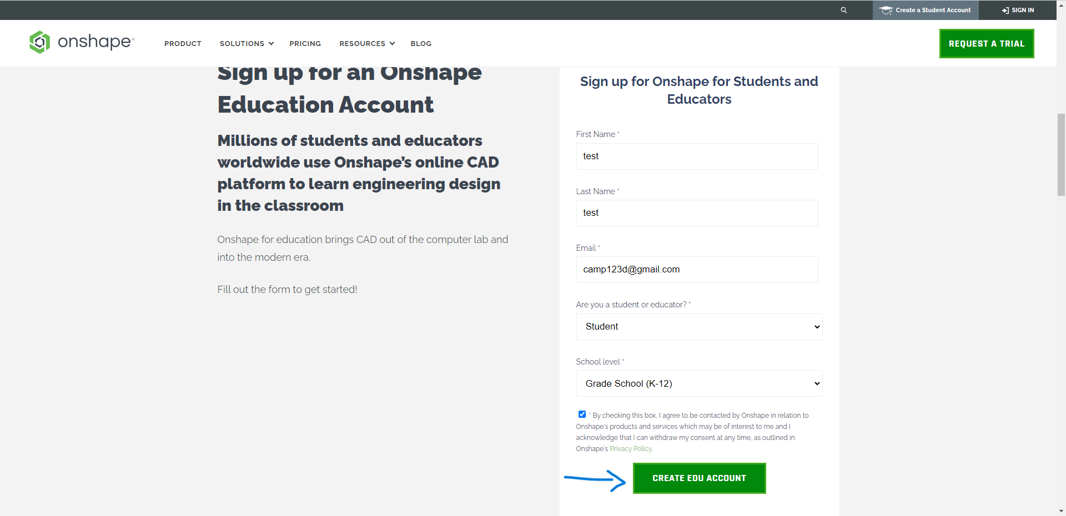
Task: Click CREATE EDU ACCOUNT
Action: pyautogui.click(x=699, y=478)
